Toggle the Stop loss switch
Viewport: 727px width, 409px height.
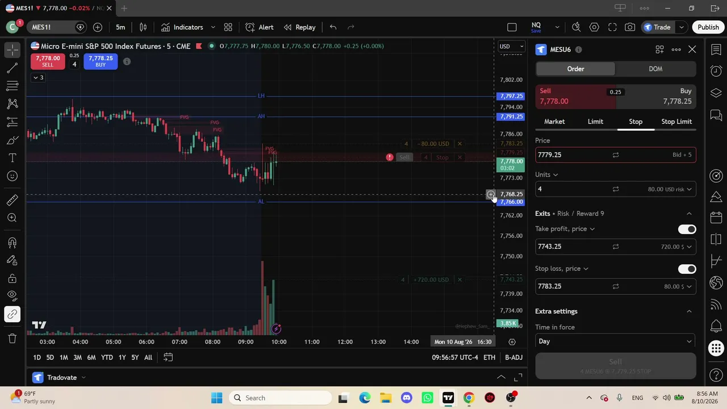pyautogui.click(x=687, y=269)
